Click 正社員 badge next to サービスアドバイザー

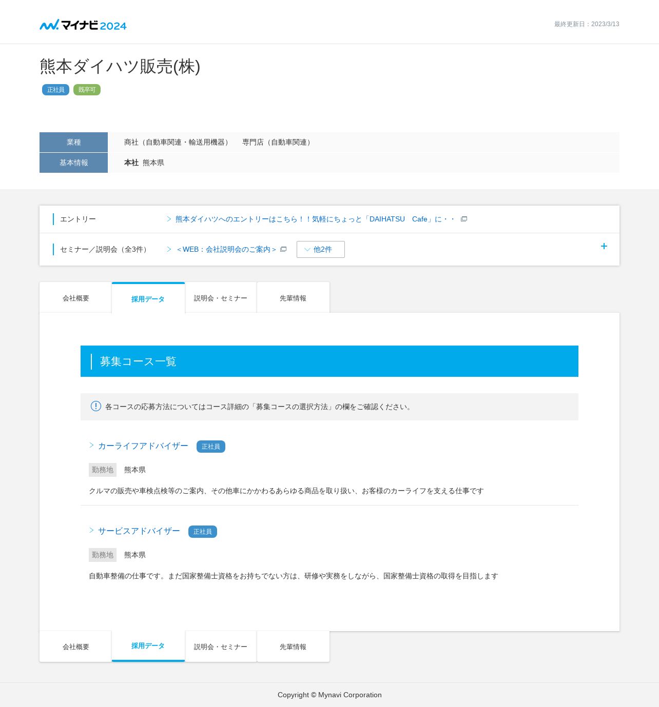coord(203,532)
